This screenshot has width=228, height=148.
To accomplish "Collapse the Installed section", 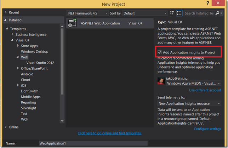I will (5, 20).
